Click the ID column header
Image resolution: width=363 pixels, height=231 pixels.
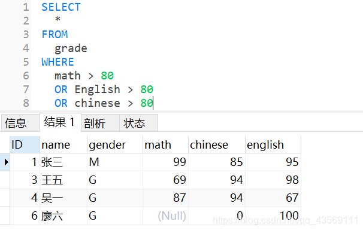25,144
